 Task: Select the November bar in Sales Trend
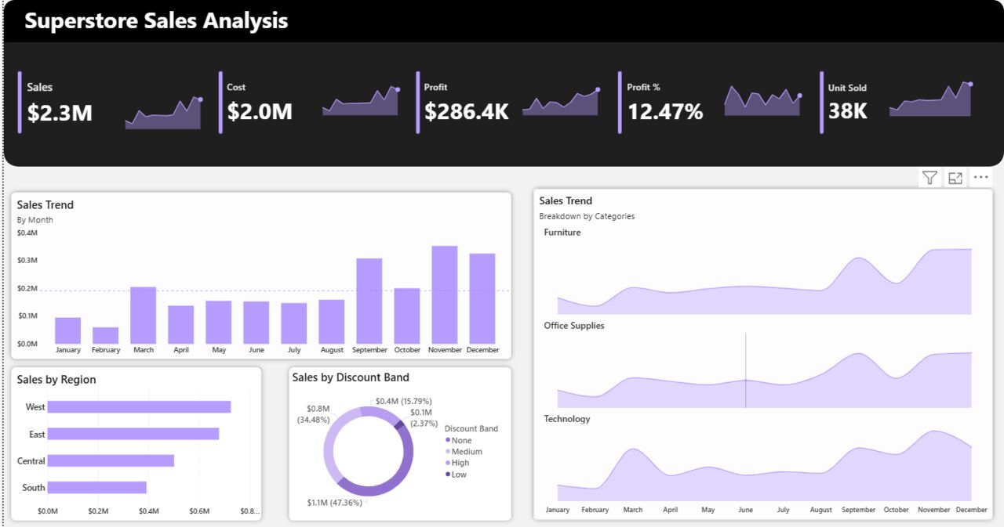pos(445,295)
